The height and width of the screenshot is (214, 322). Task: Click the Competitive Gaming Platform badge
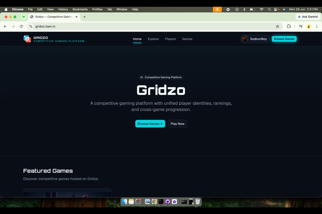(161, 77)
